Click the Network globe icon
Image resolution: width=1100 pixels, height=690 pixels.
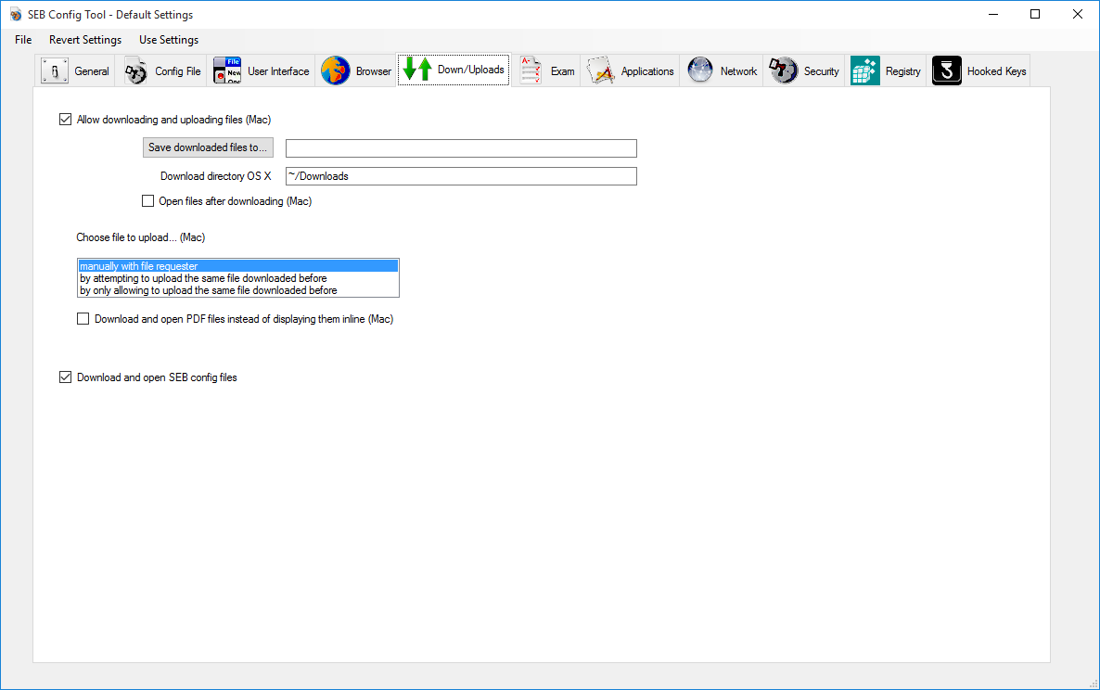pyautogui.click(x=700, y=70)
